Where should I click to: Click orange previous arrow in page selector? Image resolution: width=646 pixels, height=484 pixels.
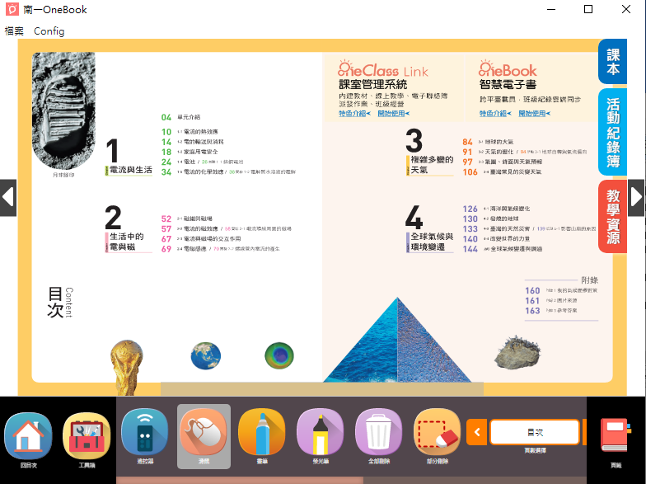tap(476, 431)
